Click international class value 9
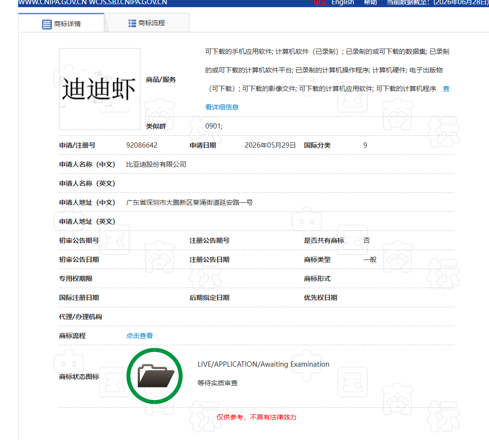 365,145
